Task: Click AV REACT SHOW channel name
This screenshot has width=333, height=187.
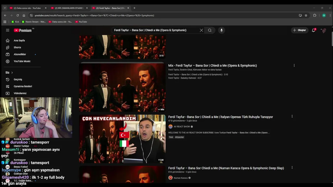Action: point(182,126)
